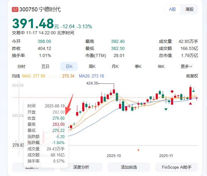The height and width of the screenshot is (176, 207).
Task: Select the 分时 chart tab
Action: pos(21,66)
